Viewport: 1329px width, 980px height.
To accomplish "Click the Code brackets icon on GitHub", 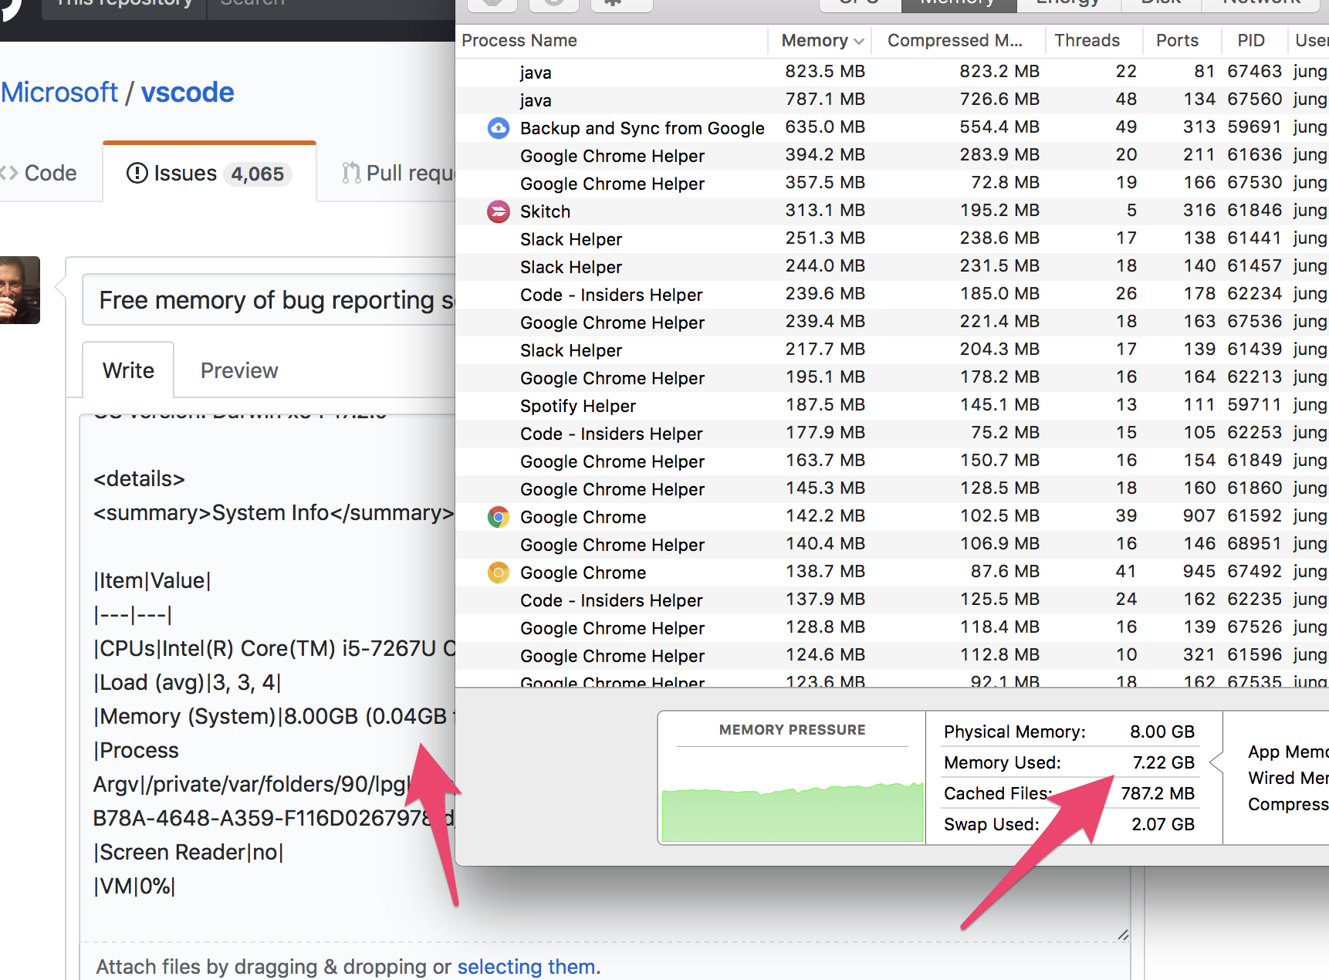I will click(x=9, y=173).
